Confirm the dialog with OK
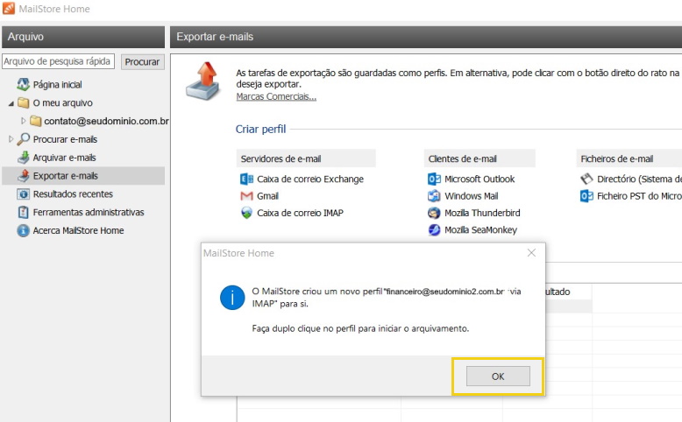682x422 pixels. (498, 376)
